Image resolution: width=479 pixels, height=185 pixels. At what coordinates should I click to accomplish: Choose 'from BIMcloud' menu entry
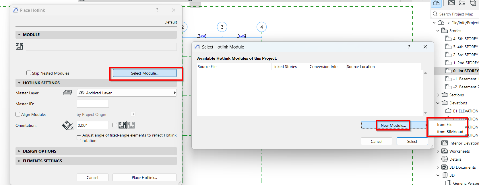[450, 132]
